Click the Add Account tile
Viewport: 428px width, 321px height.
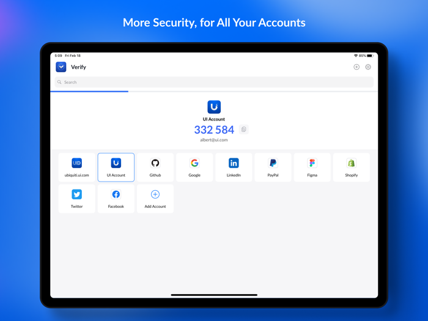pos(155,199)
